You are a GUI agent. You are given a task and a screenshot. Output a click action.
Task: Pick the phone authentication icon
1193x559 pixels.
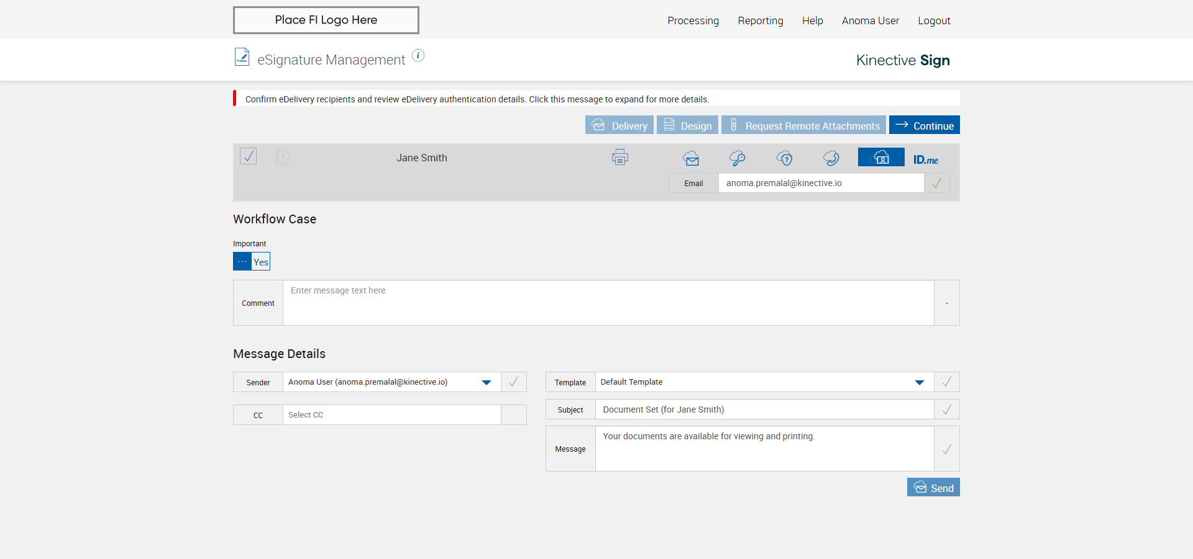[x=831, y=158]
